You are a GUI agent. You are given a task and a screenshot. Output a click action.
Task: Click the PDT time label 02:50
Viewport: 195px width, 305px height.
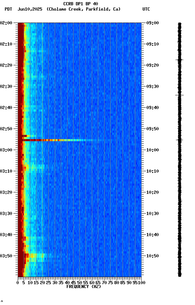click(6, 129)
